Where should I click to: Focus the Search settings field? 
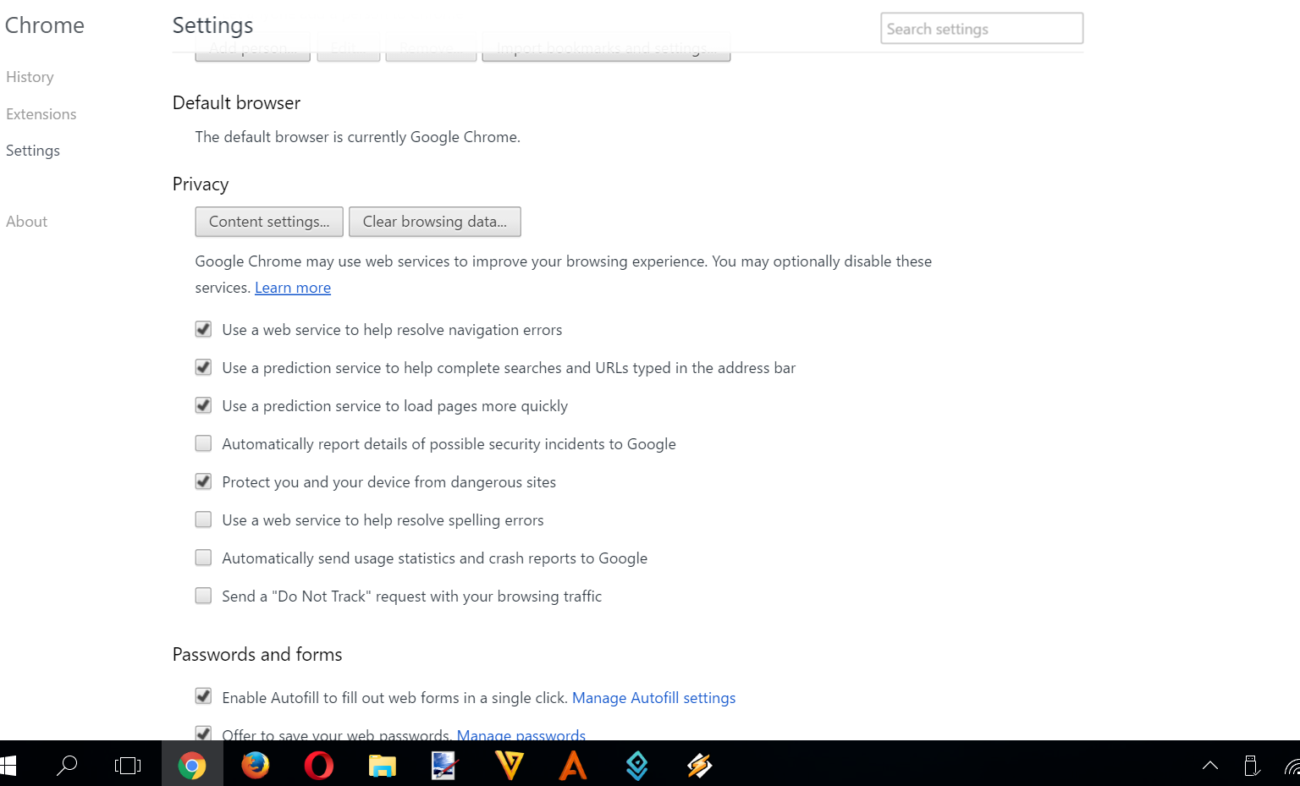pyautogui.click(x=982, y=29)
